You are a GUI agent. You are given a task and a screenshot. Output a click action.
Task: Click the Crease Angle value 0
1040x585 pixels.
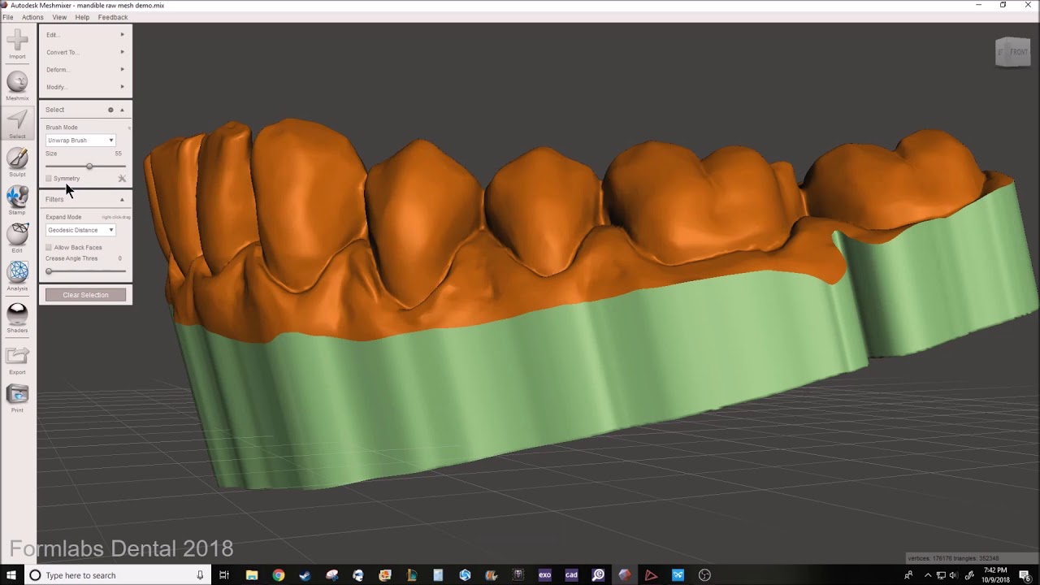119,258
